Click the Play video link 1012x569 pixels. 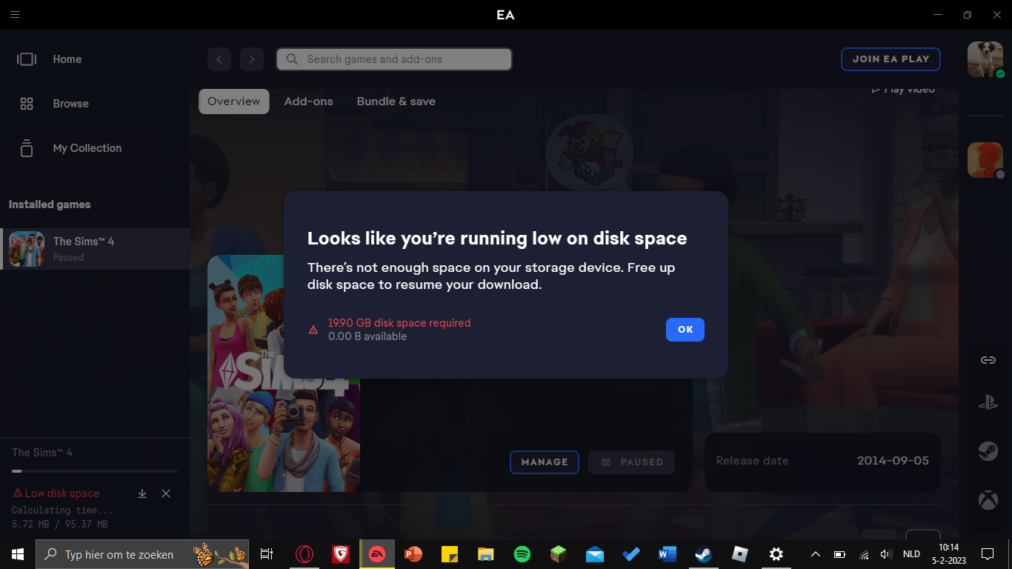903,90
